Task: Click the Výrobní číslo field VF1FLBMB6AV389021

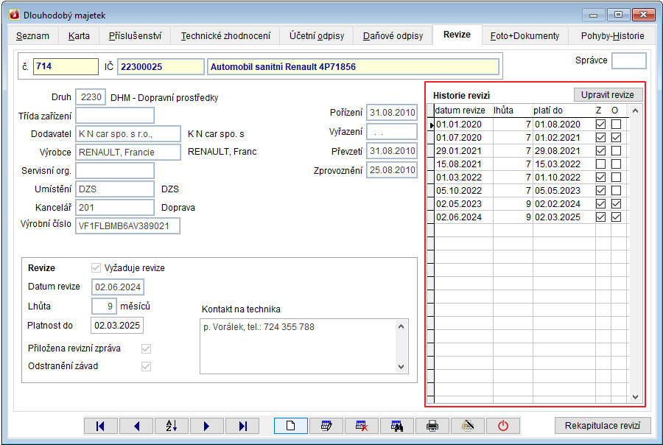Action: coord(127,225)
